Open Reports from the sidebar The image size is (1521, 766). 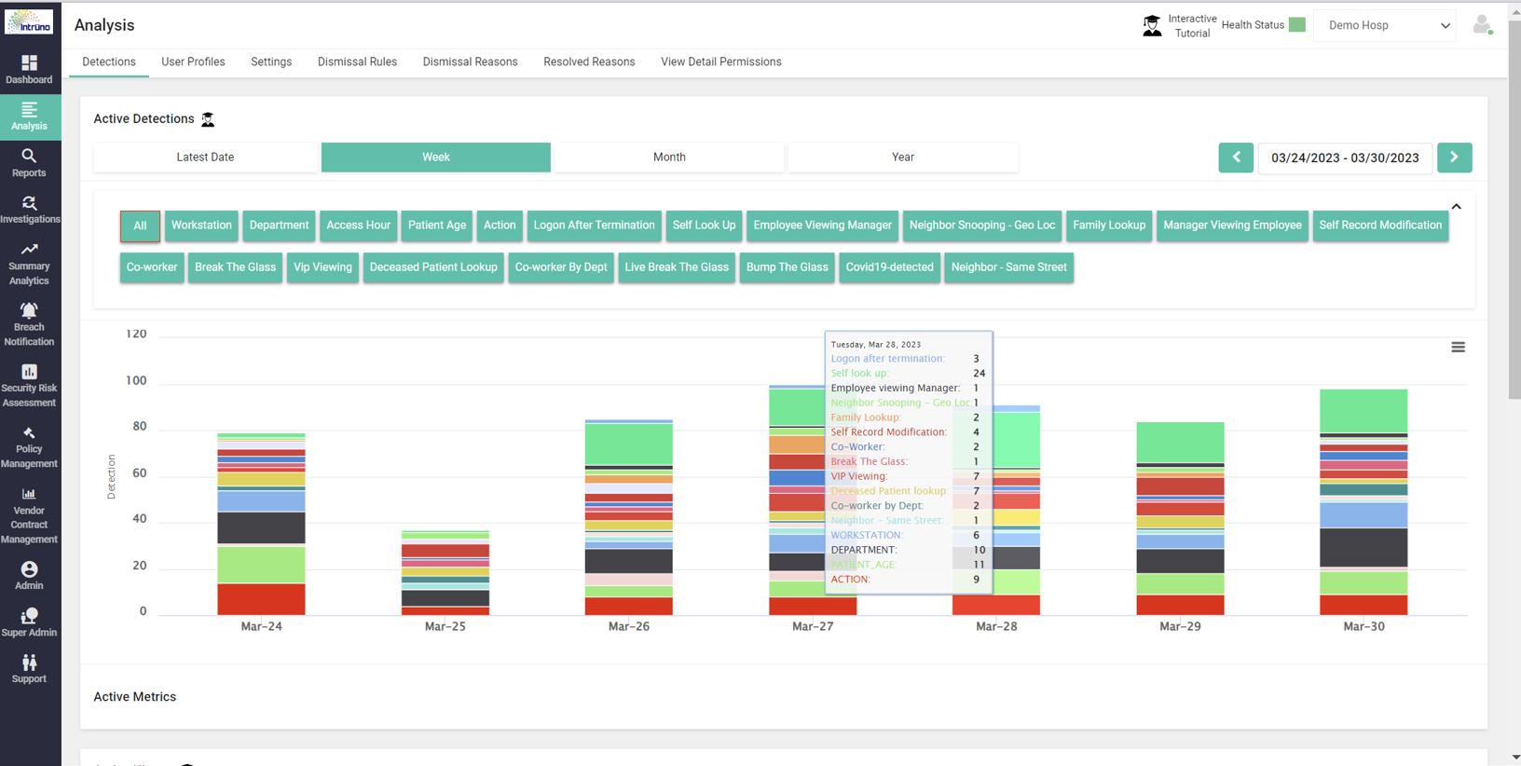coord(29,163)
